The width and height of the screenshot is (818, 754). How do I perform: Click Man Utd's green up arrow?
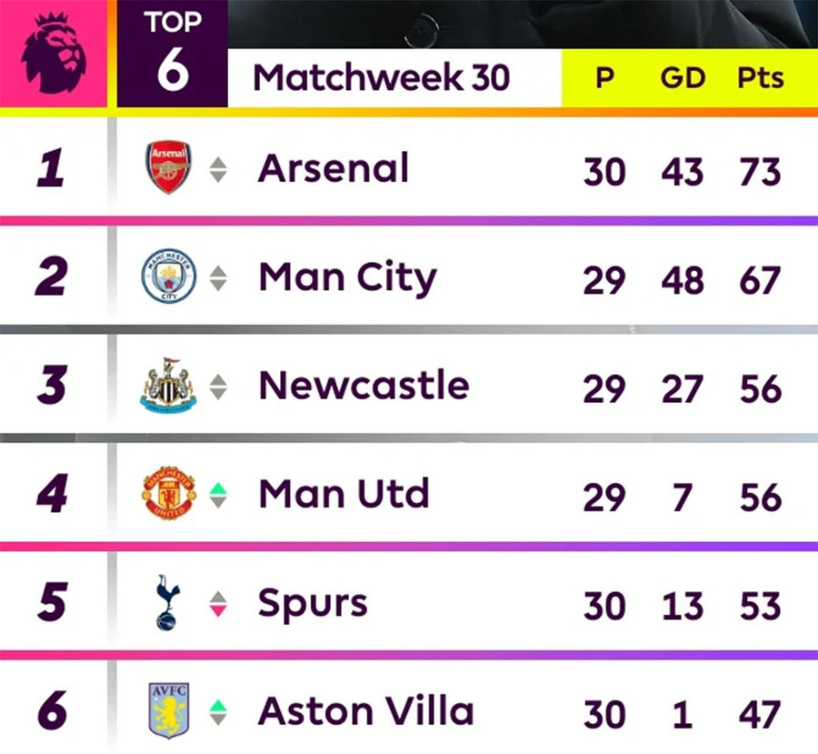tap(218, 488)
